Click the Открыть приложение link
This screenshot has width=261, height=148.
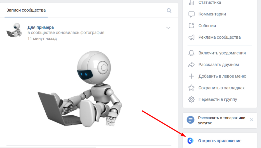click(220, 141)
